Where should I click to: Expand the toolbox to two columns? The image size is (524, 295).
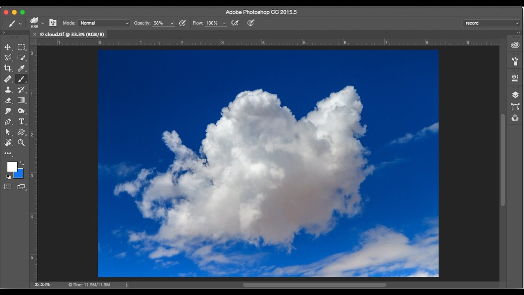tap(4, 32)
